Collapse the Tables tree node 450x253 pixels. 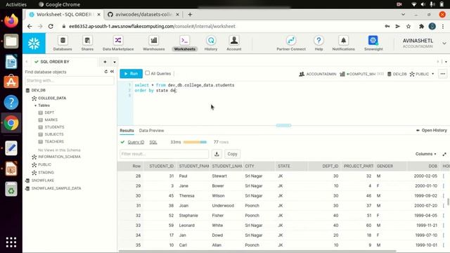pos(36,105)
